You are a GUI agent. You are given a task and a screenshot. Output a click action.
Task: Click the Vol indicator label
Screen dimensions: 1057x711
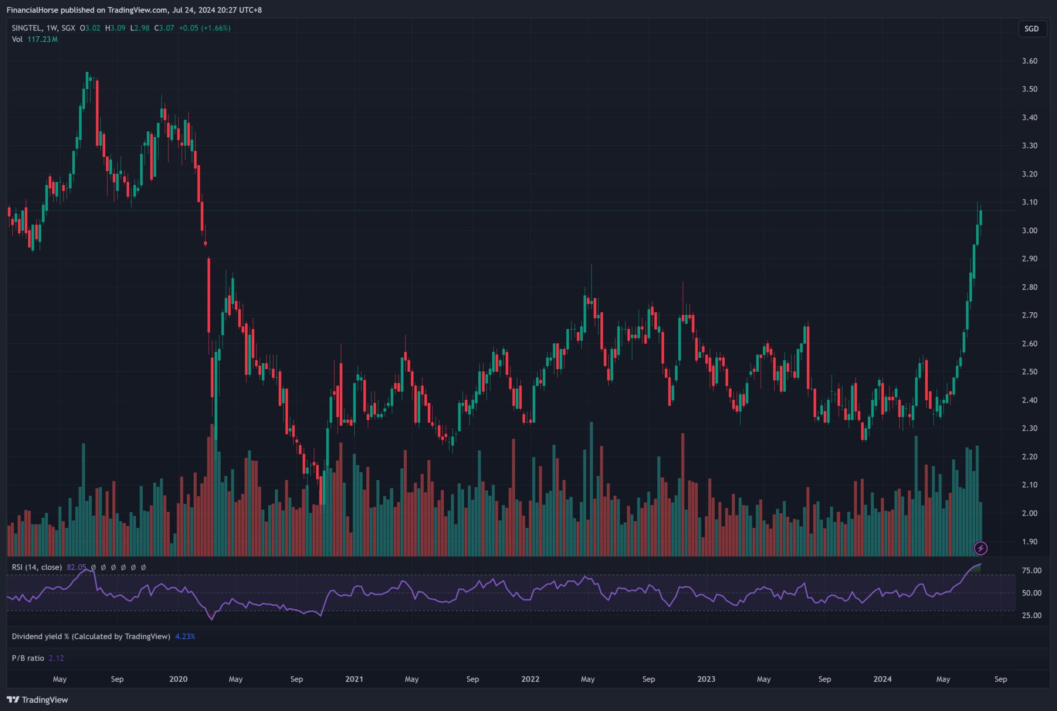point(17,40)
